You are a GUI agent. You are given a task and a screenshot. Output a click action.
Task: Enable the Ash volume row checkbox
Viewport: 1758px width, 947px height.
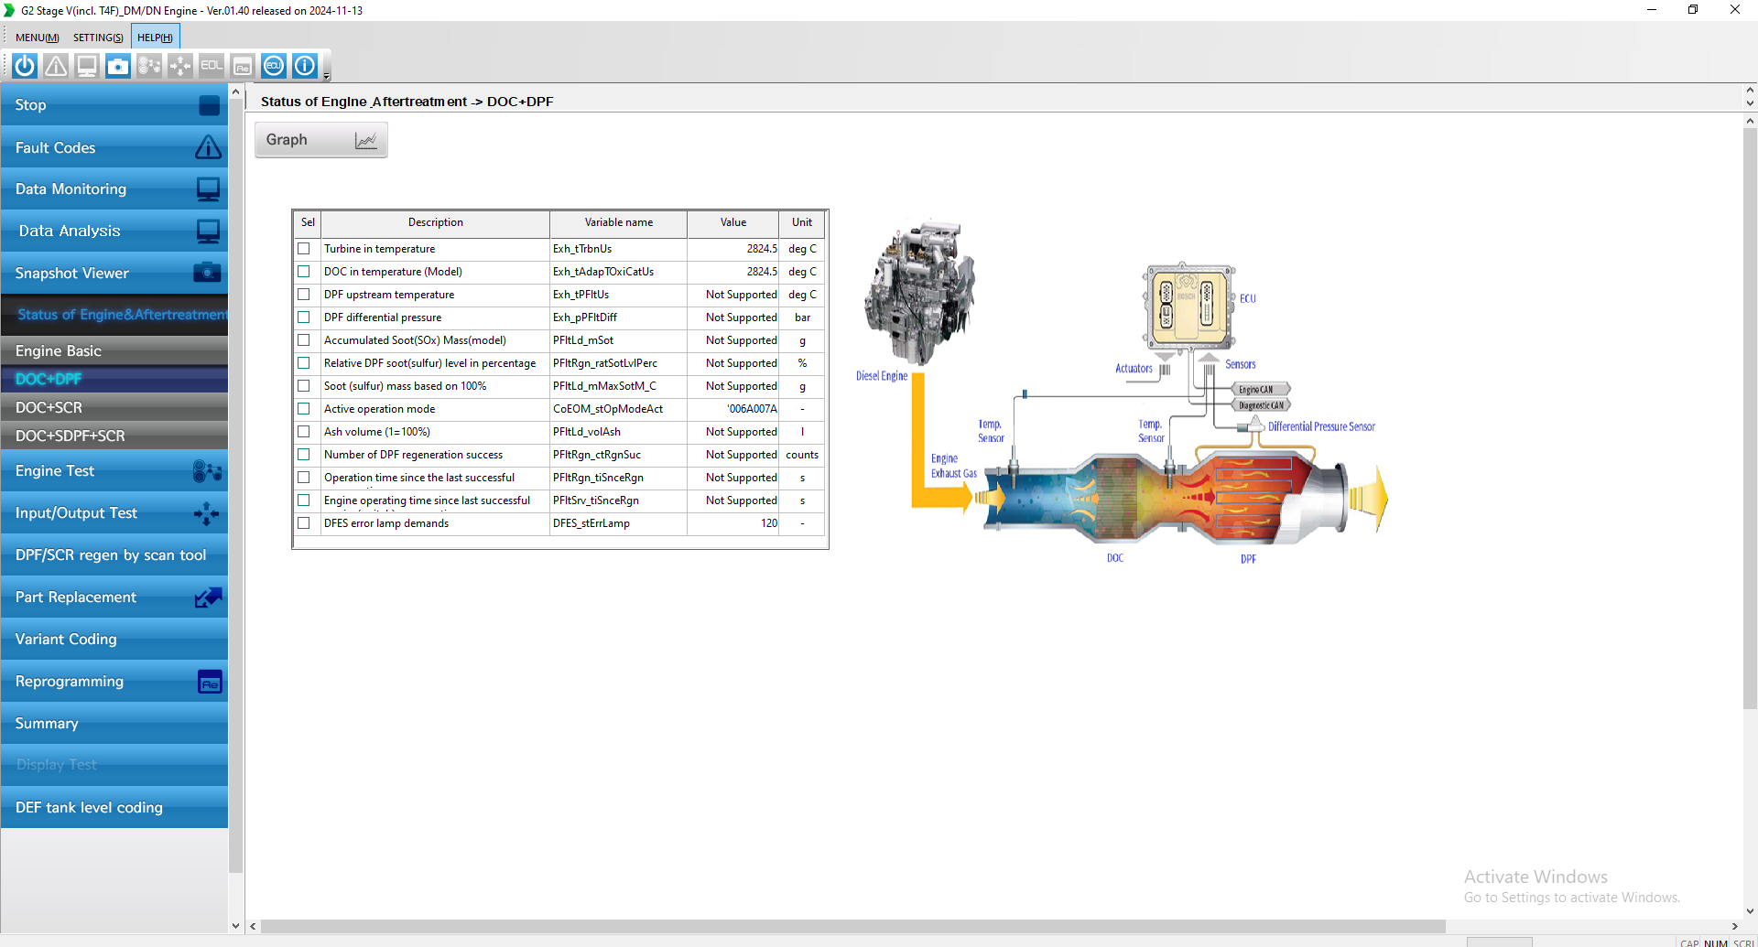tap(303, 431)
